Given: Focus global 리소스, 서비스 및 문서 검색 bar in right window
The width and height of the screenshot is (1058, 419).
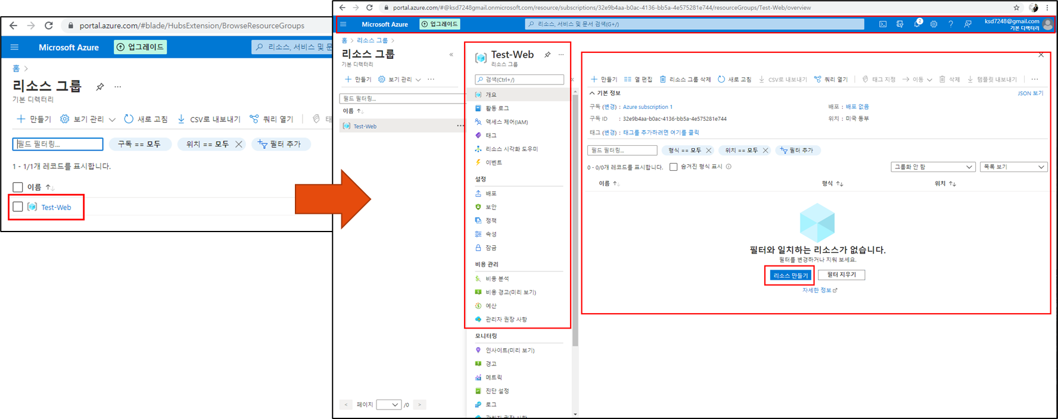Looking at the screenshot, I should (x=695, y=24).
